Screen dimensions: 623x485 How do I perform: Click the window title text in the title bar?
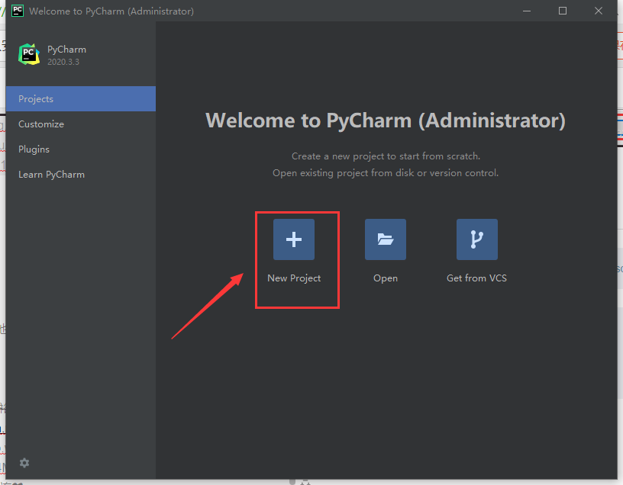pyautogui.click(x=111, y=11)
